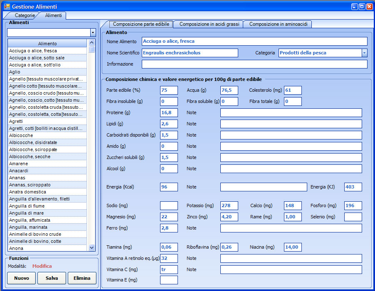Open the food search combo box dropdown
This screenshot has width=375, height=291.
click(x=93, y=33)
